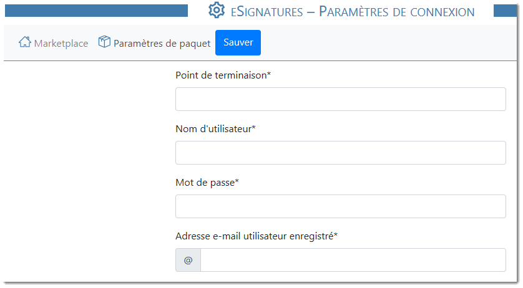
Task: Click the package box icon
Action: pyautogui.click(x=104, y=42)
